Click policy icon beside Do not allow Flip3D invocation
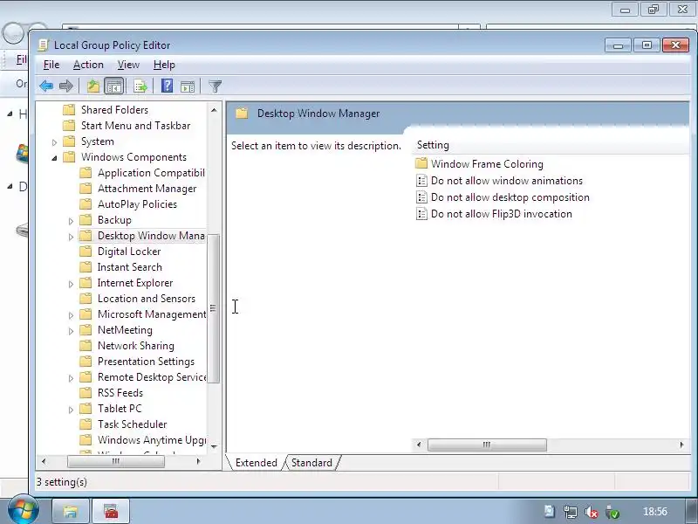698x524 pixels. [x=421, y=213]
